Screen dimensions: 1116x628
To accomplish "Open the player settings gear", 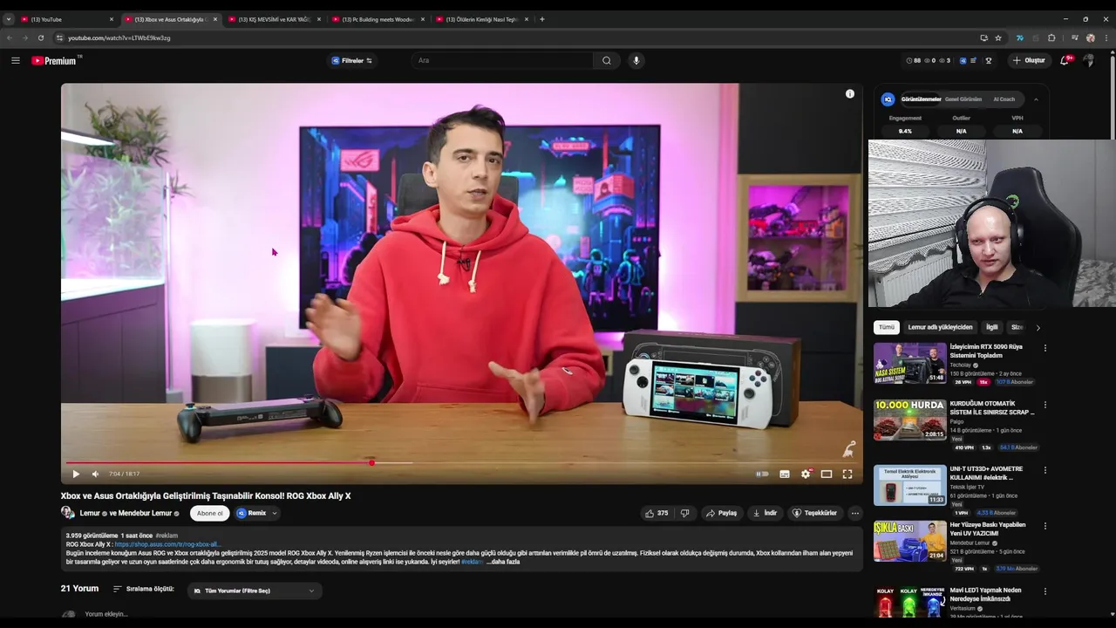I will point(806,474).
